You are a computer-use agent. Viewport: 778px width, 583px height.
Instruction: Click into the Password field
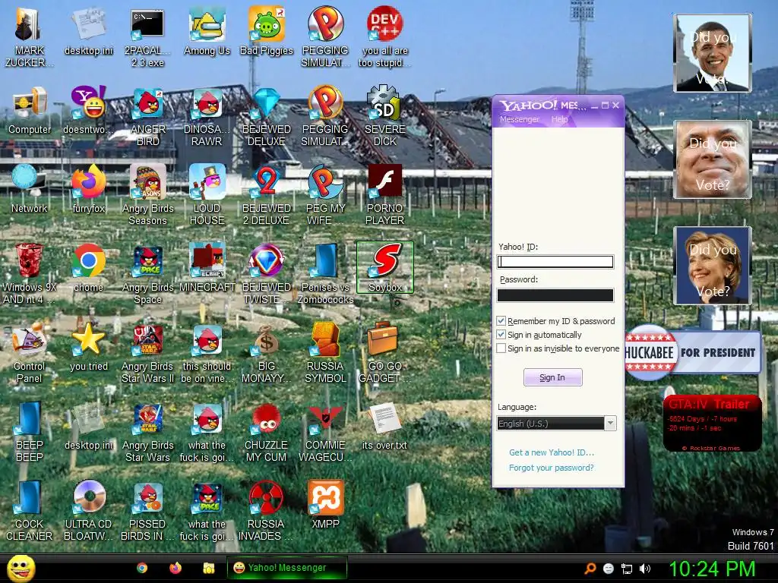[x=555, y=295]
